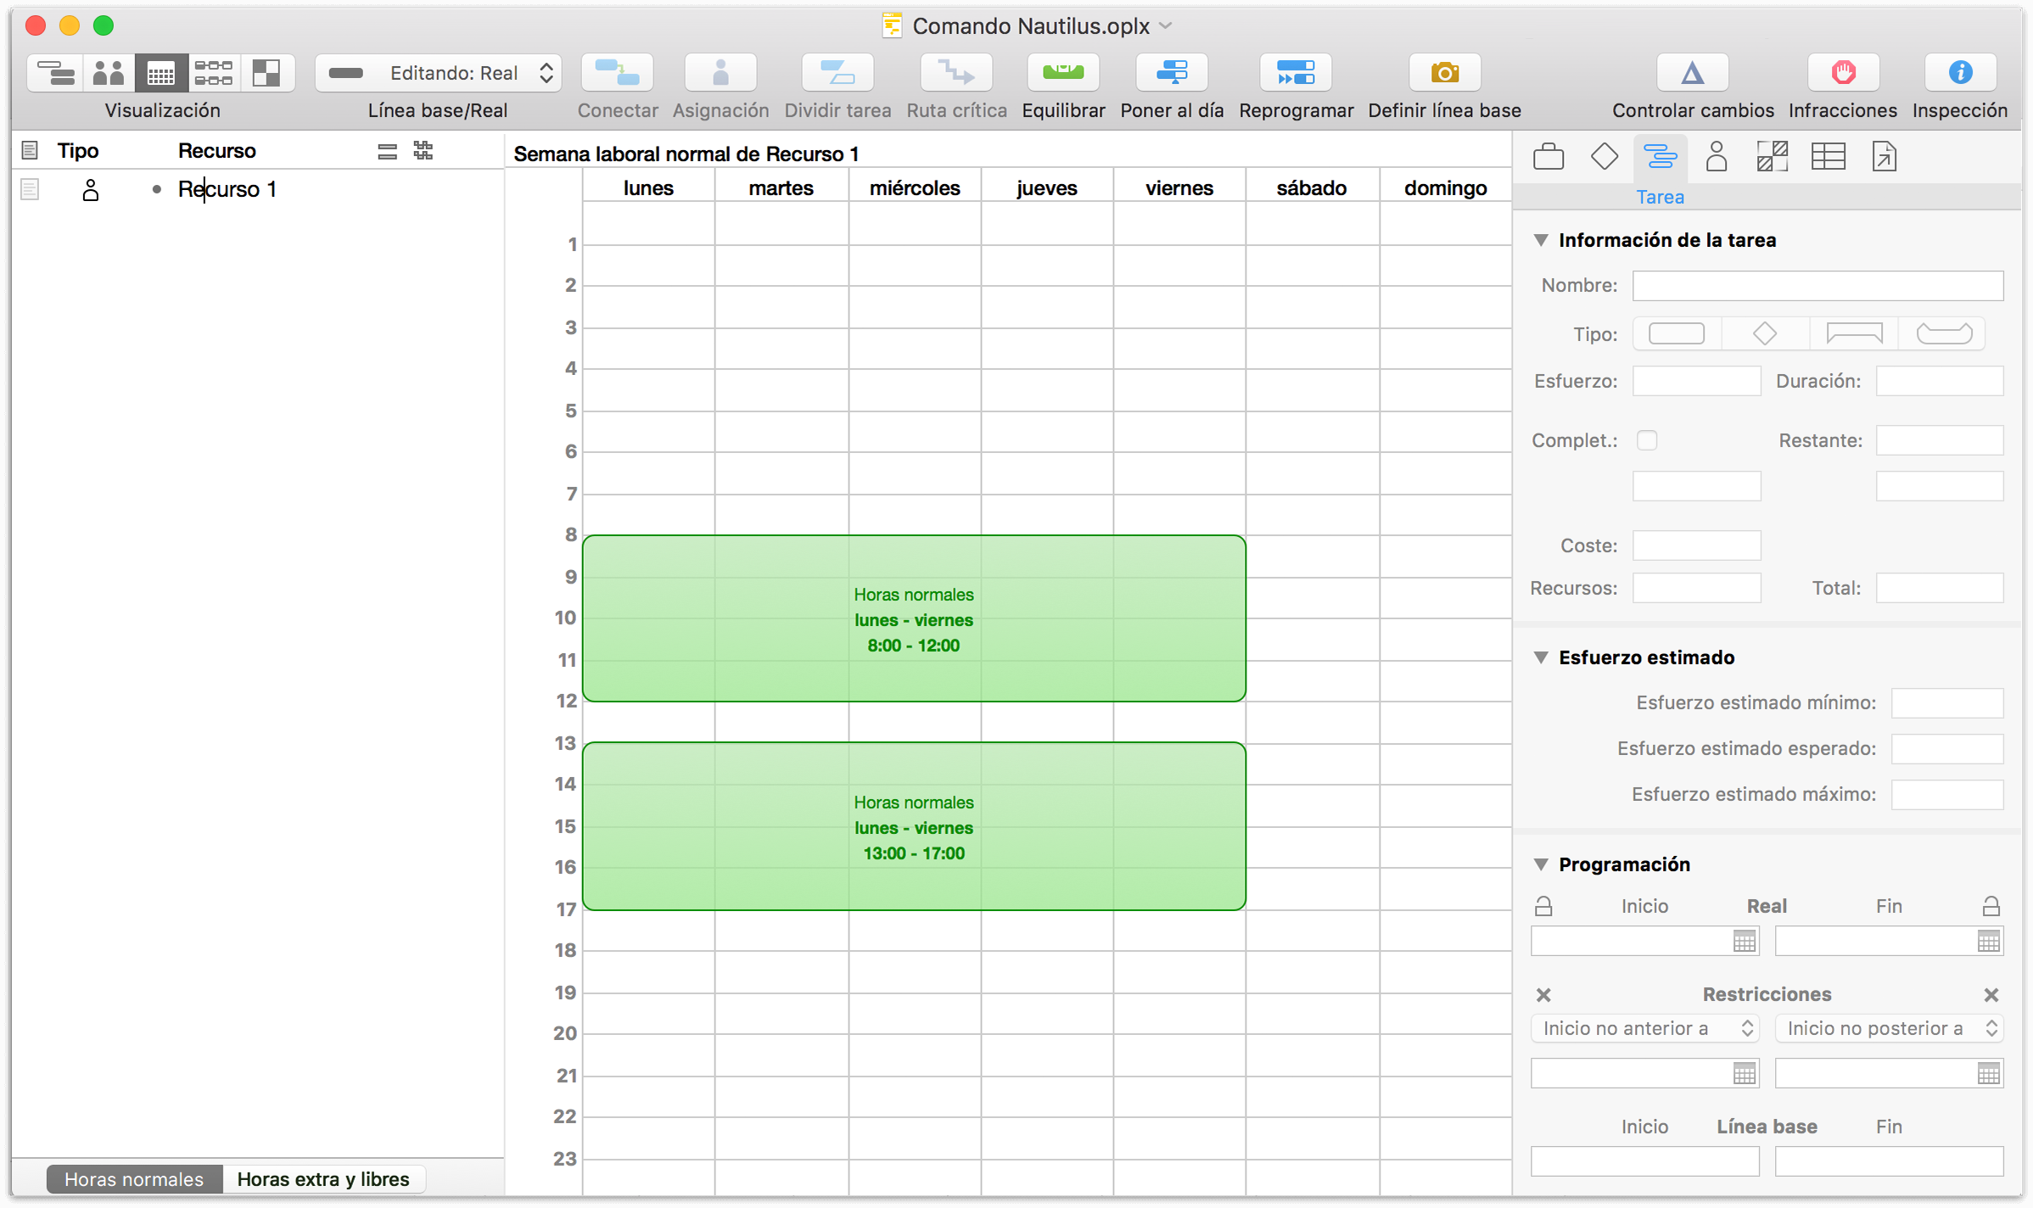
Task: Open the Inicio no anterior a dropdown
Action: [1644, 1028]
